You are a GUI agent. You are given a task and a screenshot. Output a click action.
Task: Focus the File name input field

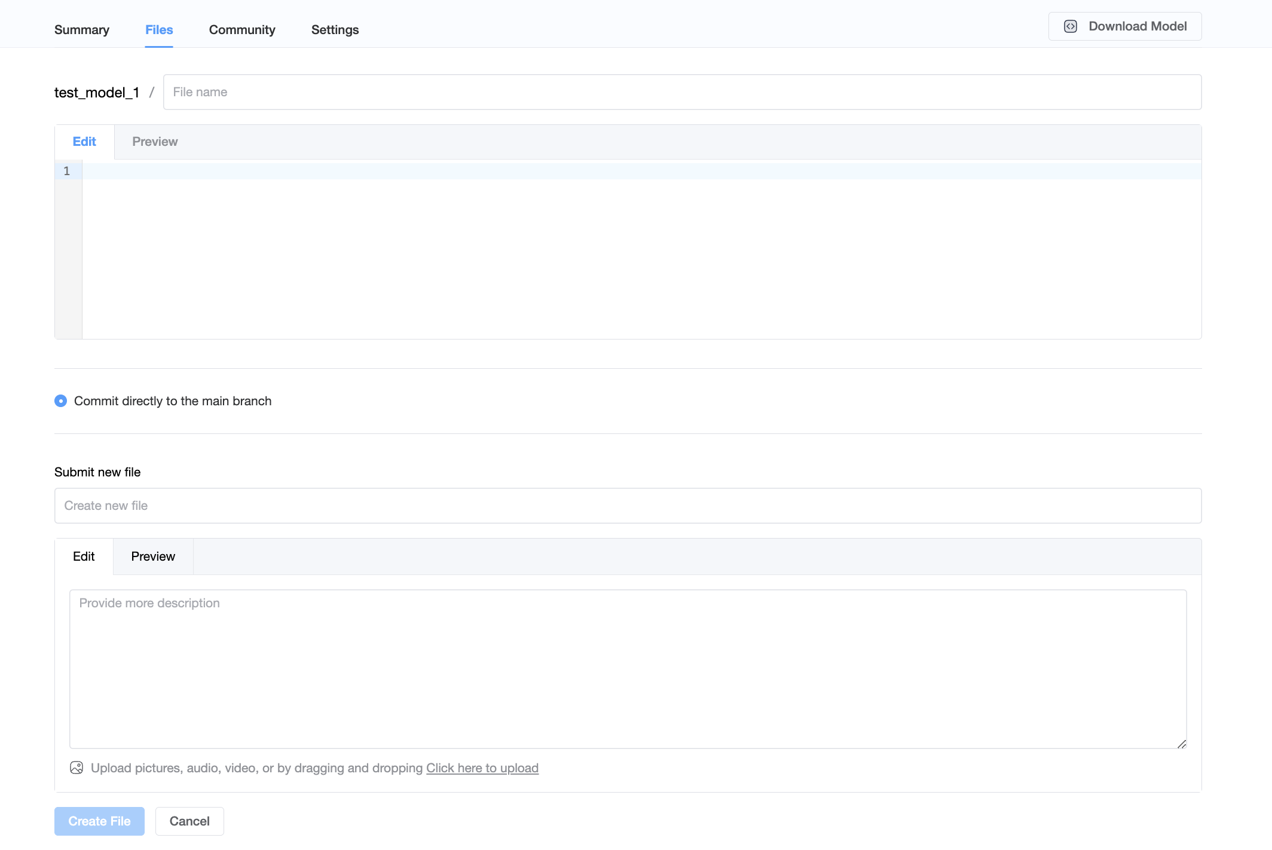tap(681, 92)
